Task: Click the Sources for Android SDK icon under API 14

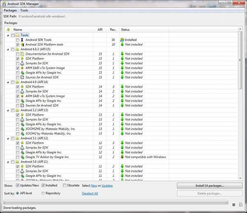Action: pyautogui.click(x=22, y=105)
